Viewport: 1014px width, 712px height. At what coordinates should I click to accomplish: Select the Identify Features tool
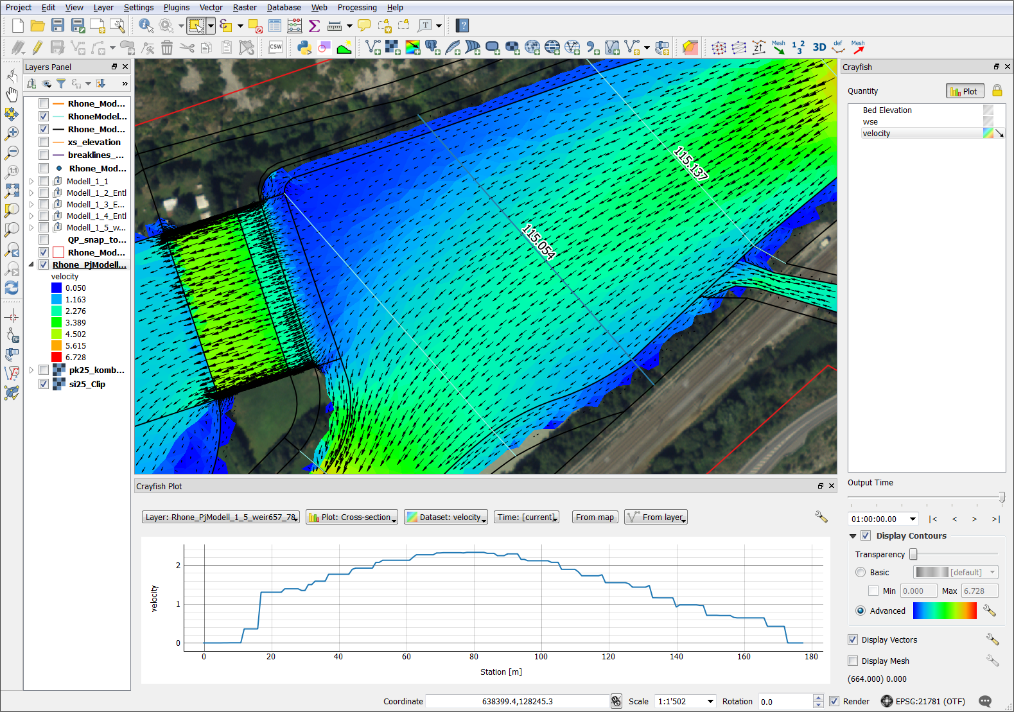click(x=146, y=26)
